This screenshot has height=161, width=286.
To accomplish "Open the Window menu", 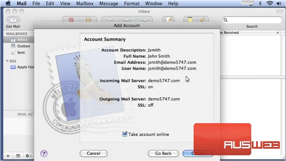I will click(x=154, y=4).
